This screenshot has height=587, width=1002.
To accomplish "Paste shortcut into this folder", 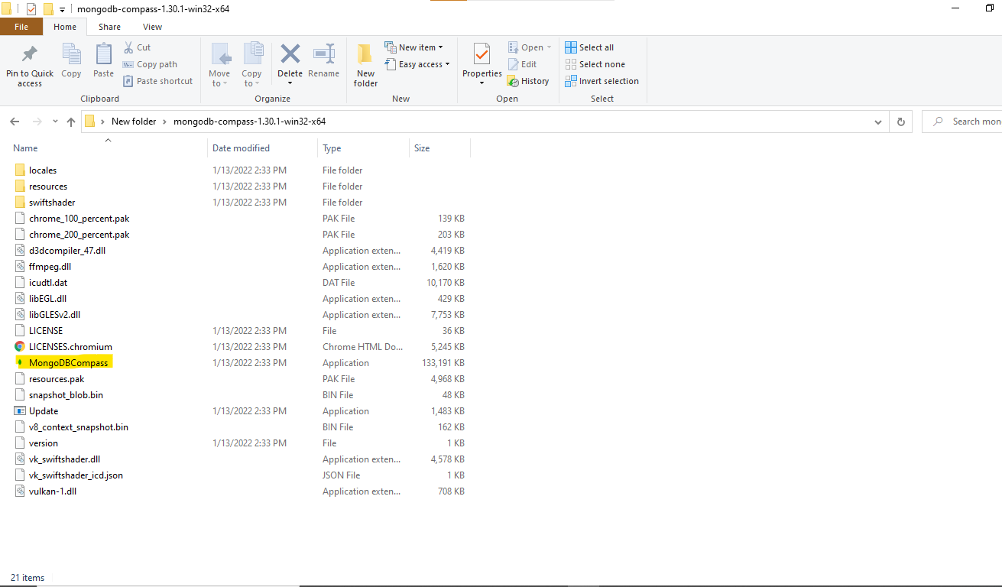I will (x=158, y=81).
